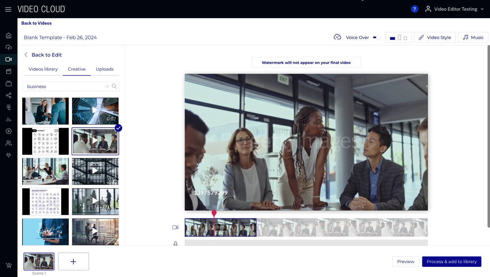Switch to the Videos library tab
490x277 pixels.
click(x=43, y=69)
